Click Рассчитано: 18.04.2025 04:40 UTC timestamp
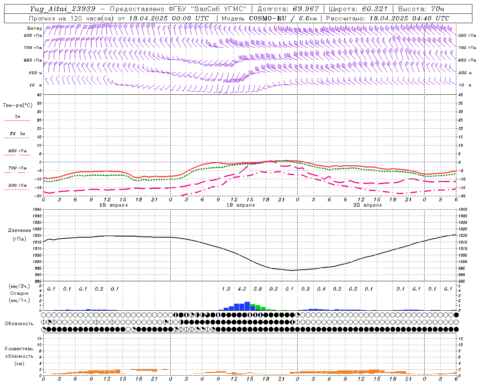The height and width of the screenshot is (382, 478). (x=388, y=18)
